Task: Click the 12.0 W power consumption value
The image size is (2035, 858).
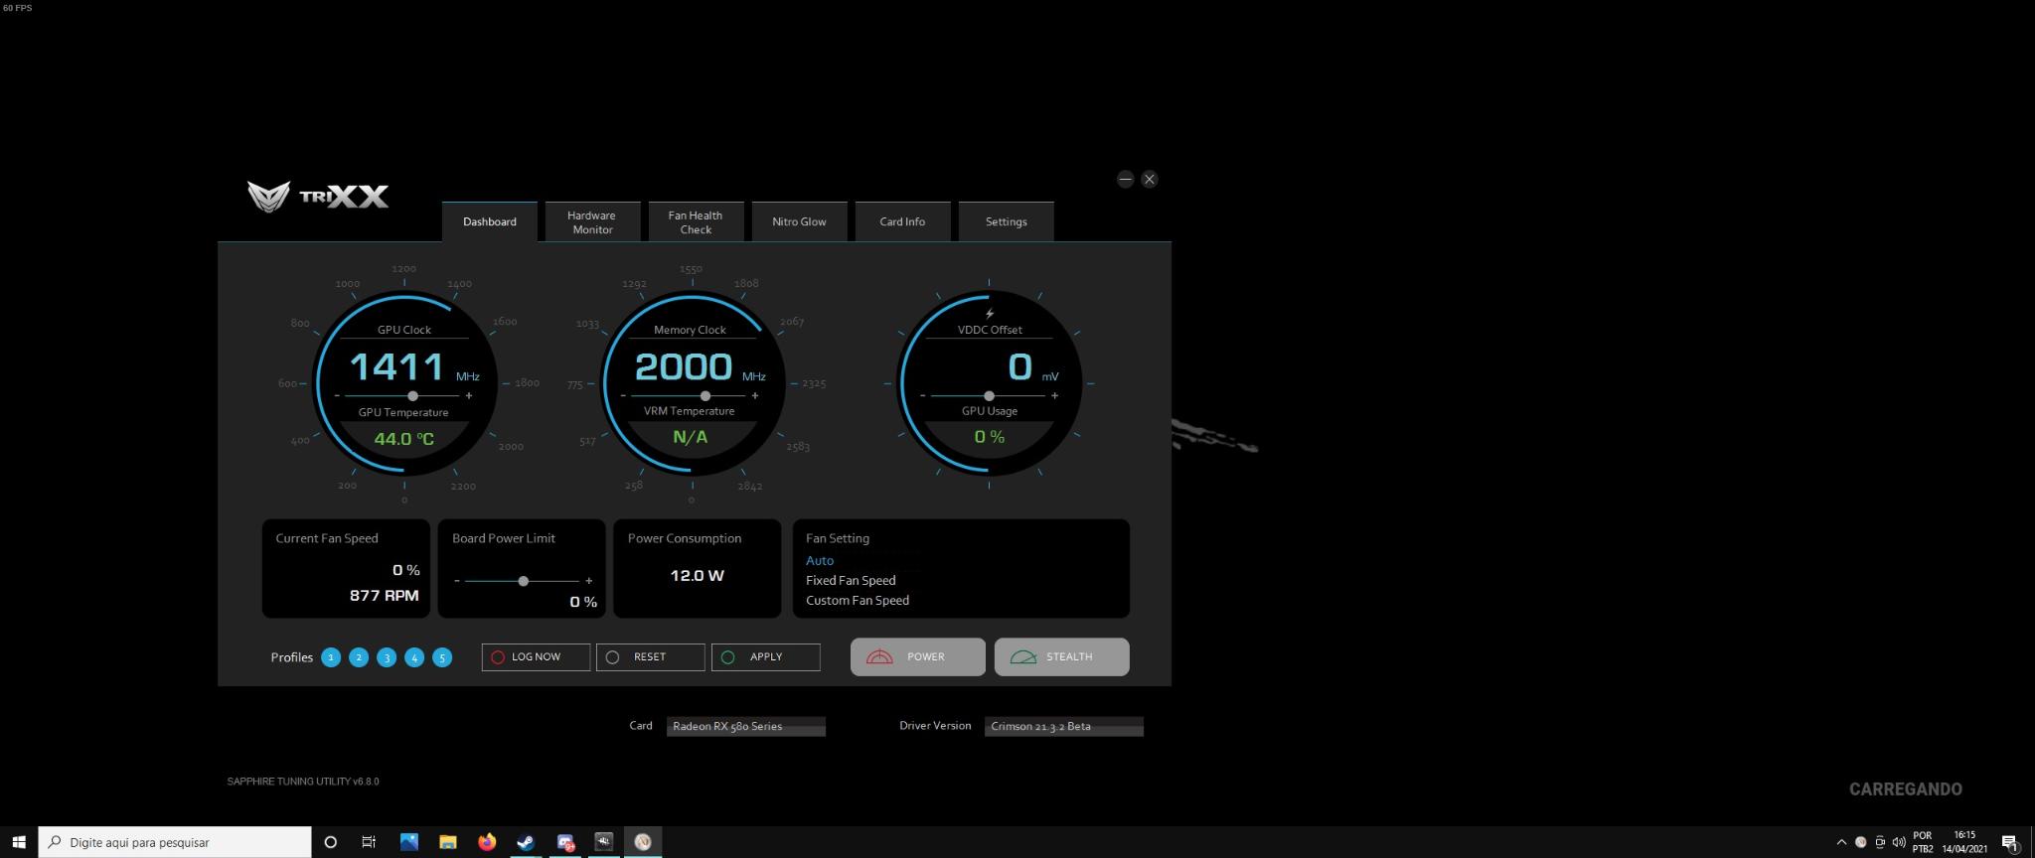Action: pyautogui.click(x=697, y=575)
